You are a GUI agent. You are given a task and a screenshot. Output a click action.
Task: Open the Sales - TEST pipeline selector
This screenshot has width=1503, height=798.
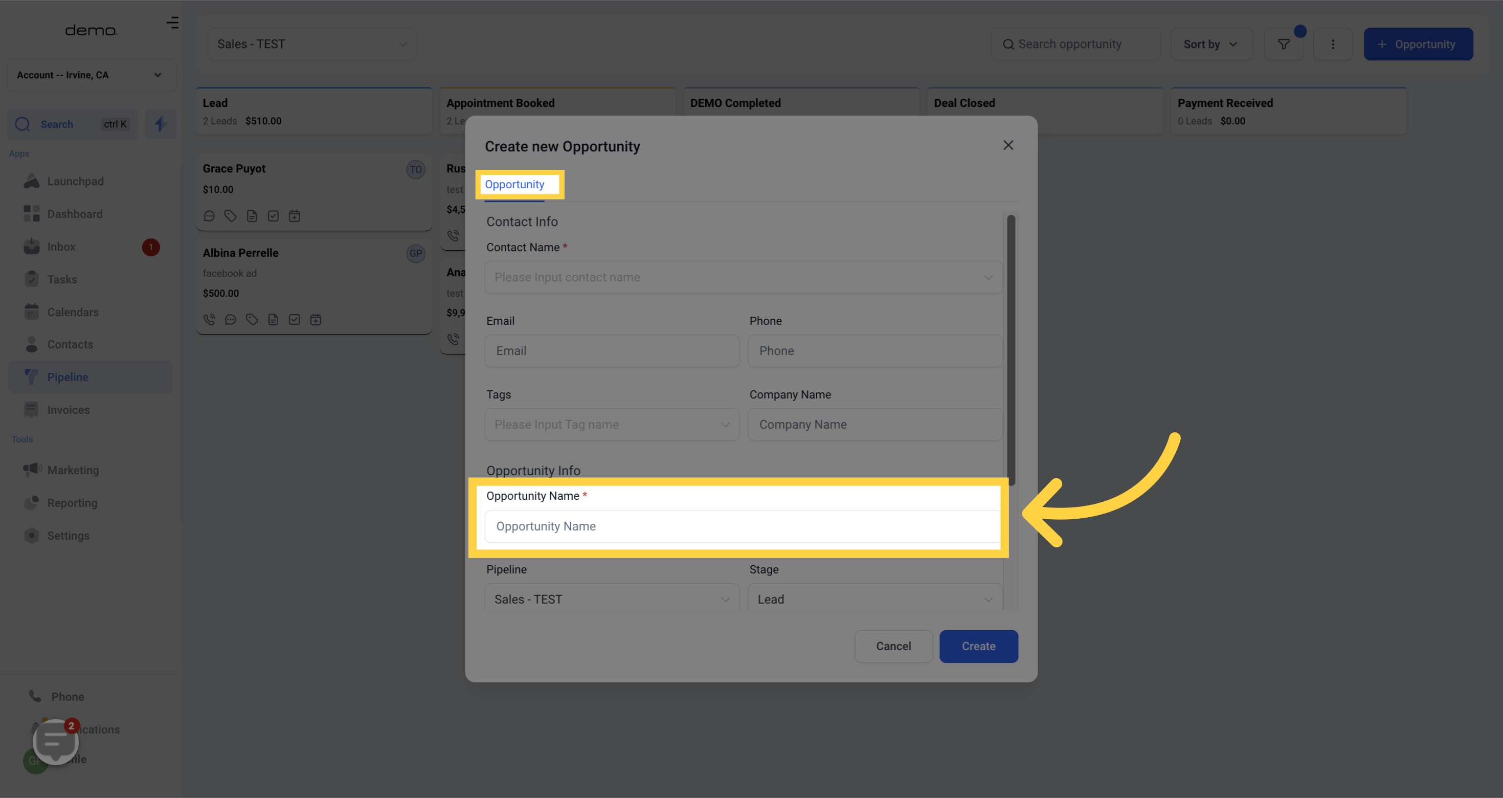(x=312, y=45)
